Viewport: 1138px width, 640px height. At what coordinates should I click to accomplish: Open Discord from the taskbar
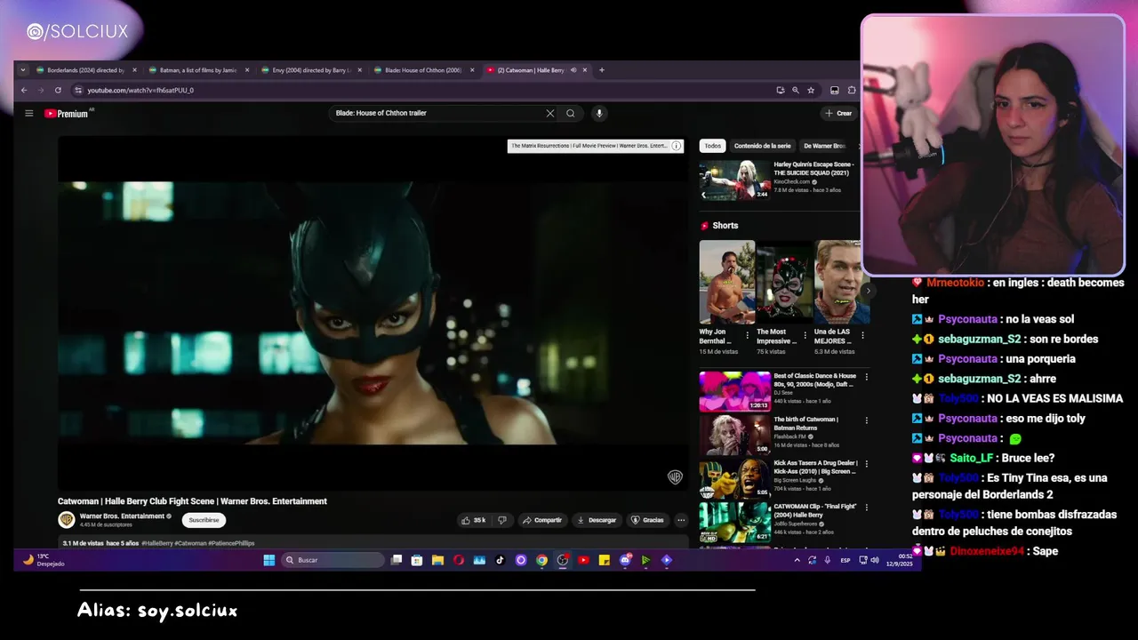point(625,560)
